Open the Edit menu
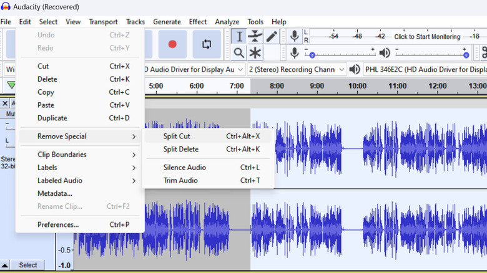The image size is (487, 273). click(x=25, y=22)
